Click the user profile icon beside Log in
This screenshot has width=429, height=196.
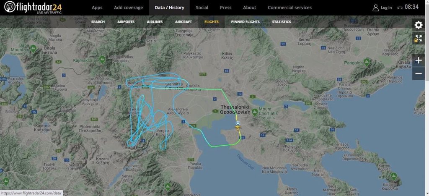(375, 8)
